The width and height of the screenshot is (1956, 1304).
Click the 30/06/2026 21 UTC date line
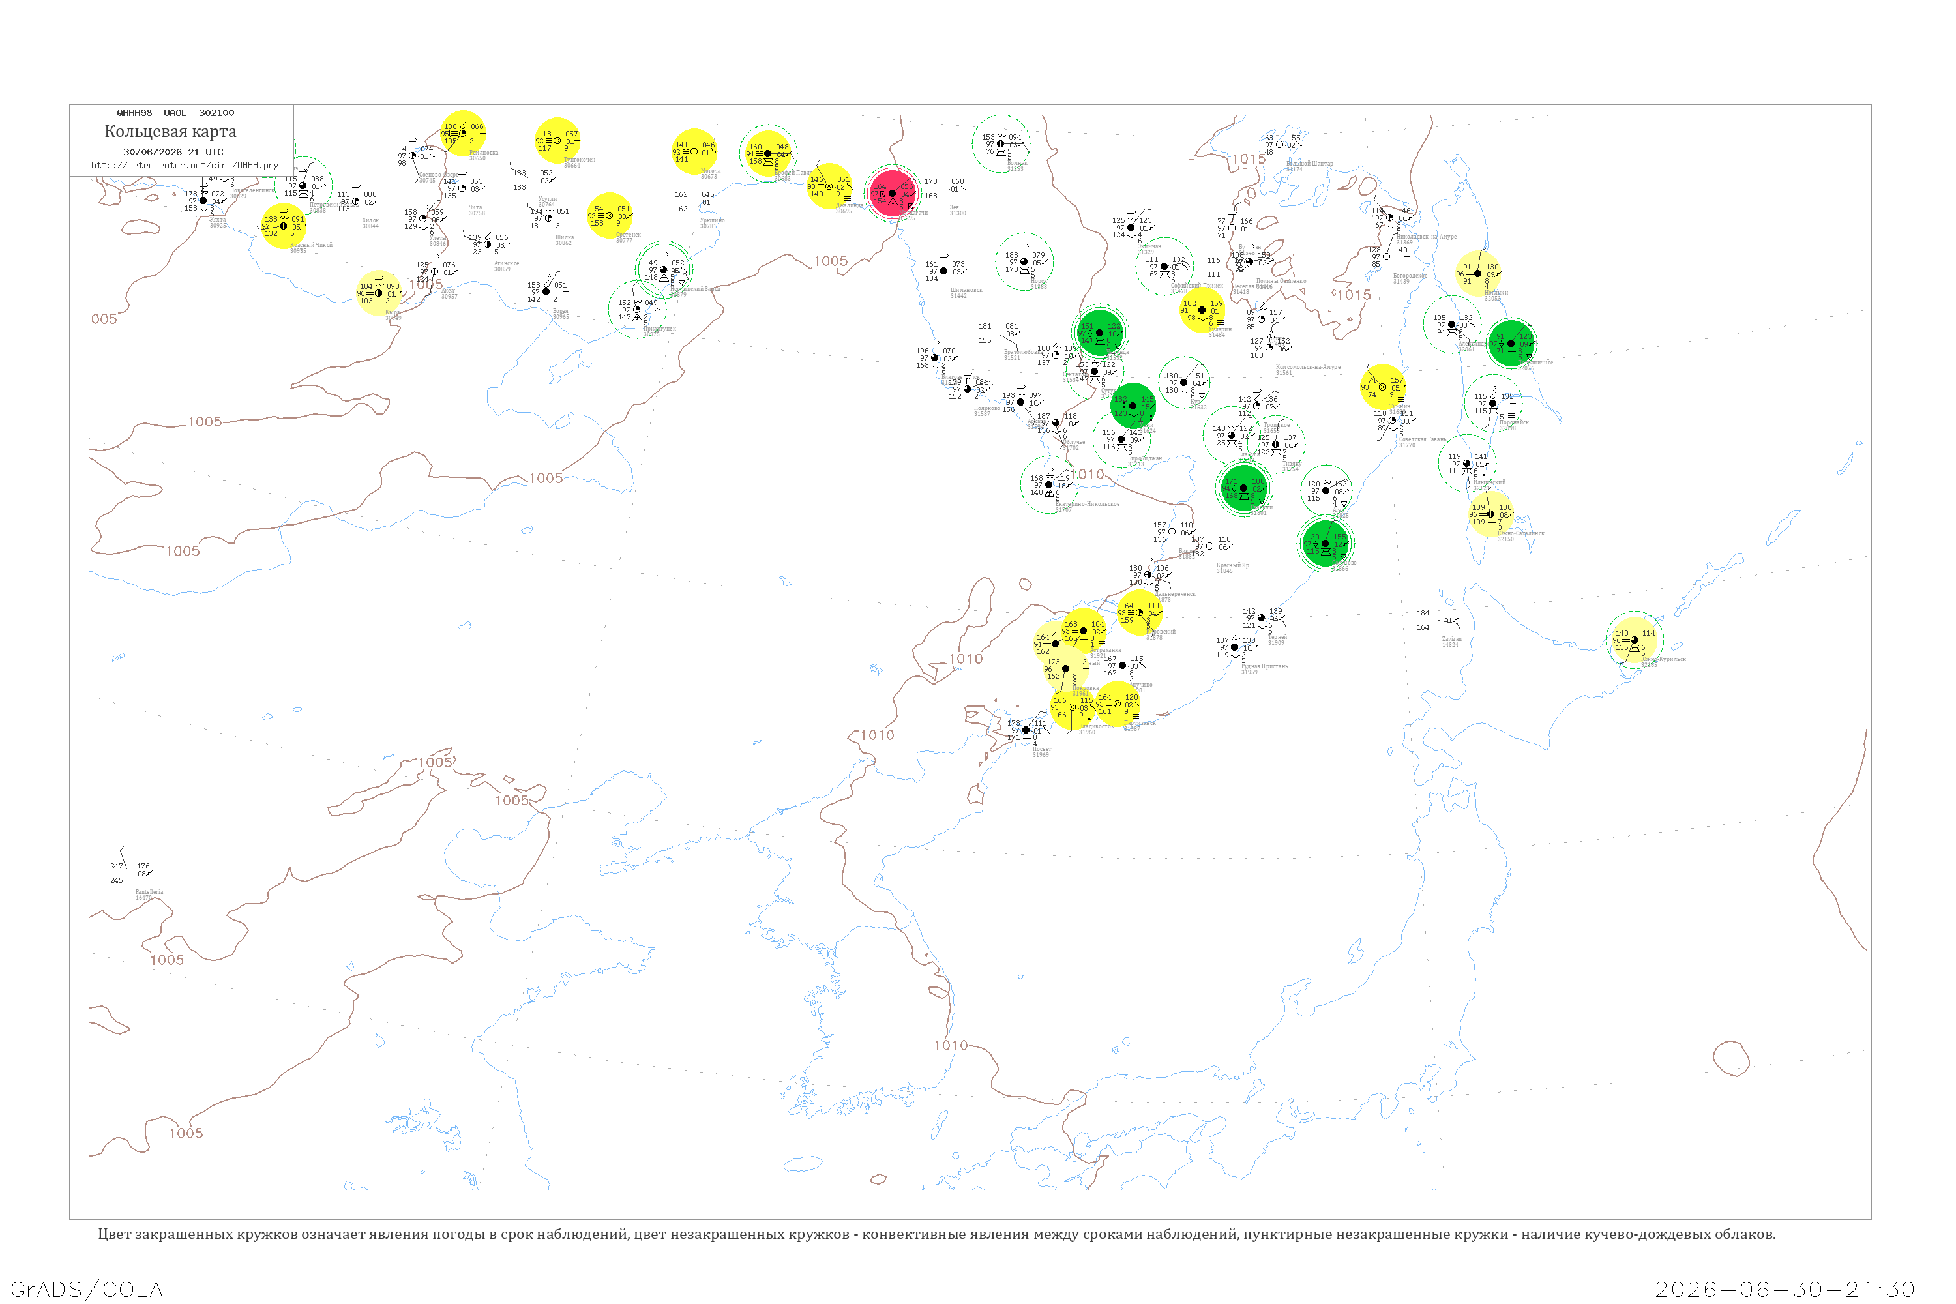click(173, 152)
